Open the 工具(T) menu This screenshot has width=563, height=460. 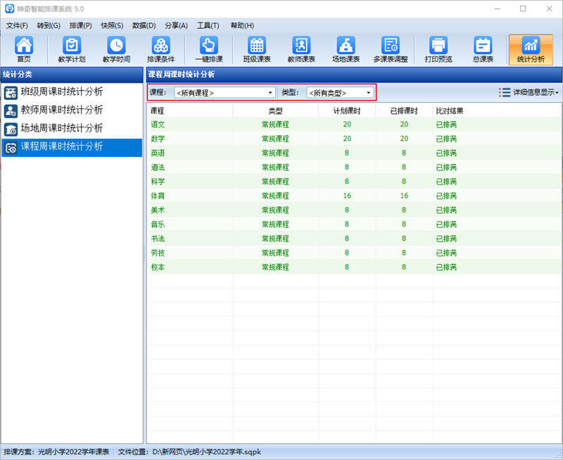(x=208, y=25)
